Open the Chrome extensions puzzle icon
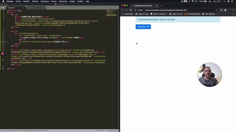236x132 pixels. (225, 10)
